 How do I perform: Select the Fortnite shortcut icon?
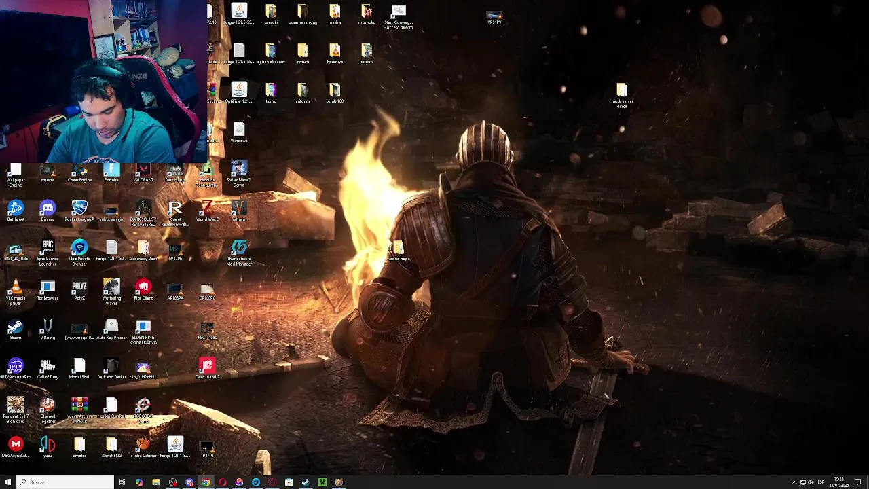111,173
